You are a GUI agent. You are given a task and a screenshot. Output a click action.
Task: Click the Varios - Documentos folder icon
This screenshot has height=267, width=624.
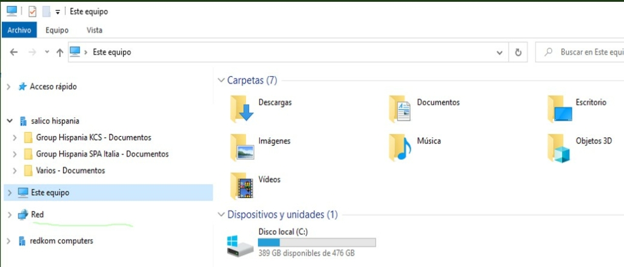click(28, 171)
